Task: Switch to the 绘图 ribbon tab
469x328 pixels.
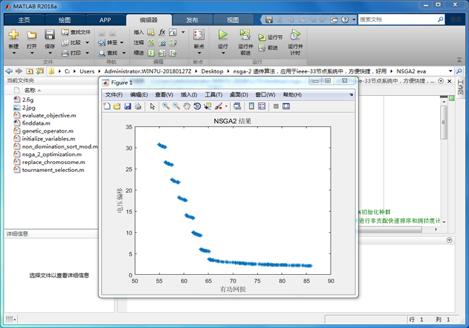Action: [64, 20]
